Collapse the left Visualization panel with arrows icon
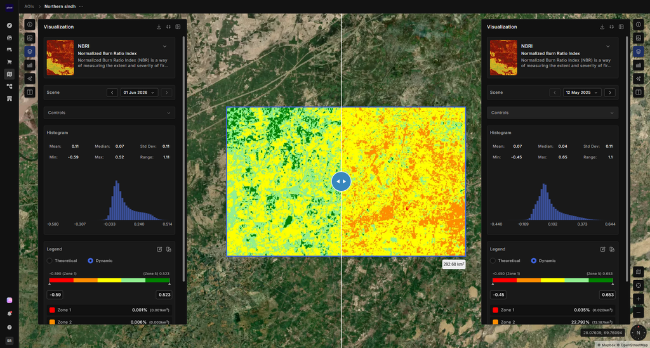The height and width of the screenshot is (348, 650). [x=168, y=27]
